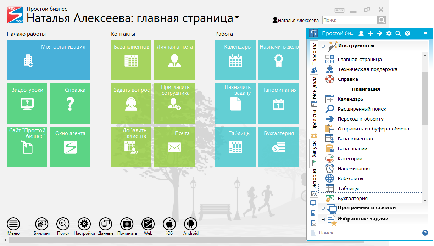434x246 pixels.
Task: Open the Моя организация tile
Action: [48, 60]
